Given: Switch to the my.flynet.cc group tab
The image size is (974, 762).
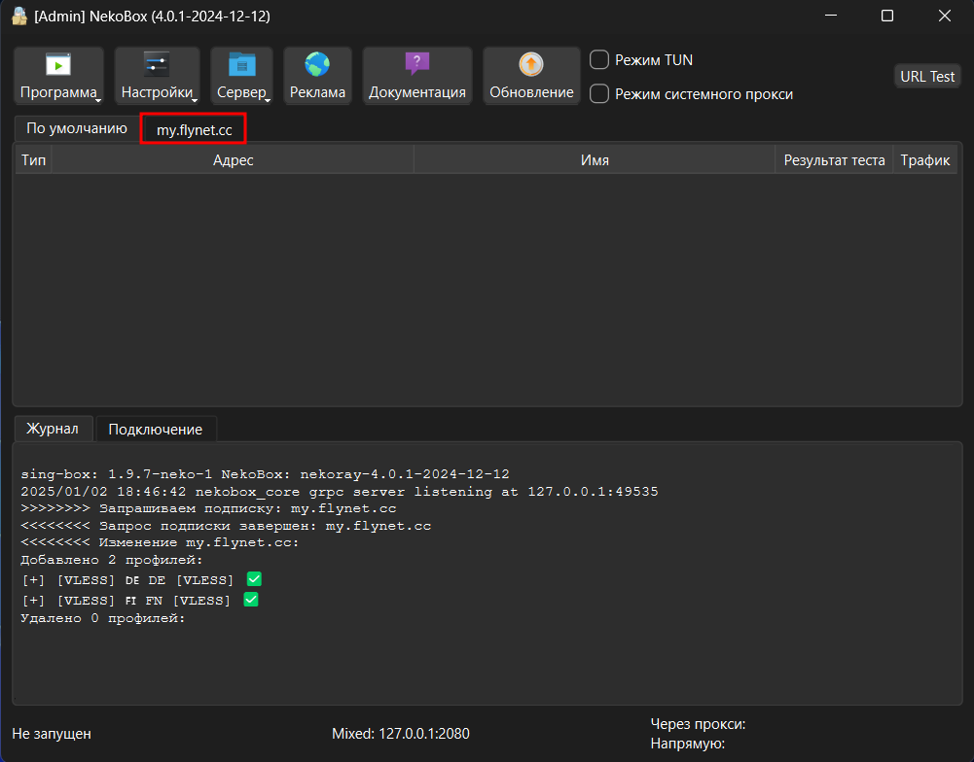Looking at the screenshot, I should click(x=194, y=129).
